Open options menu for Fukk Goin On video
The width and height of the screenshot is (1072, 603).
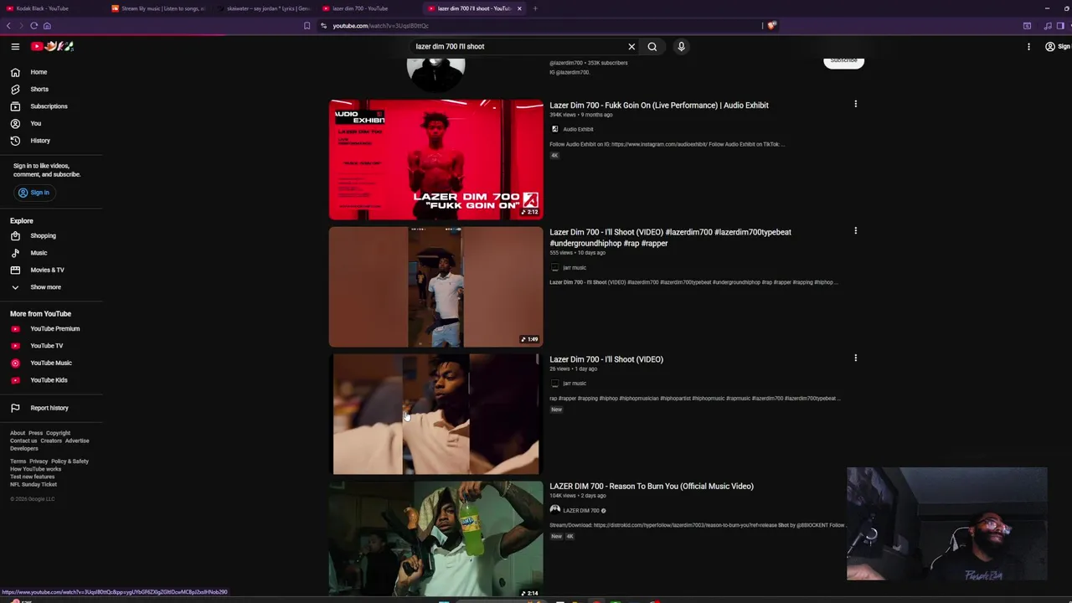point(855,105)
